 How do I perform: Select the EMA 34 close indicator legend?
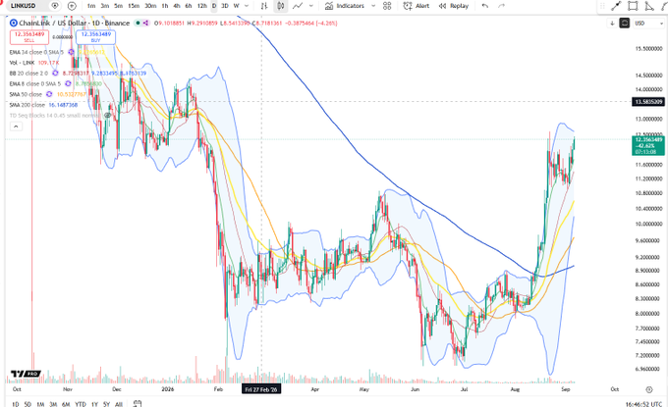pyautogui.click(x=36, y=52)
